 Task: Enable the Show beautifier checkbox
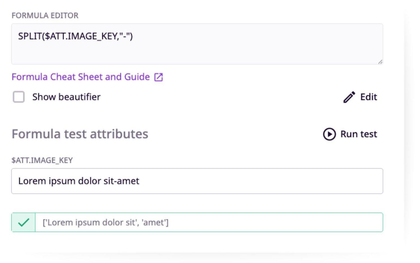pyautogui.click(x=19, y=97)
